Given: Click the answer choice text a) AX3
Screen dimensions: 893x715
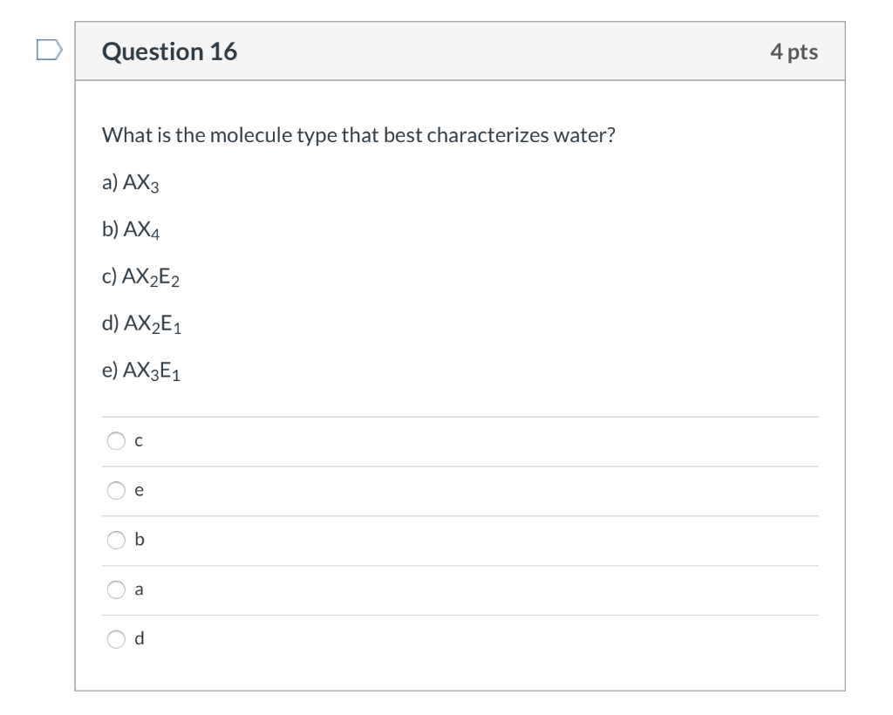Looking at the screenshot, I should (x=130, y=182).
